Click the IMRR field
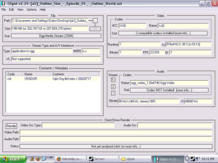 pyautogui.click(x=91, y=51)
